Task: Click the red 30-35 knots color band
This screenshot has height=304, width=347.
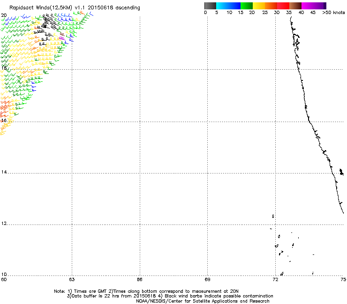Action: coord(283,6)
